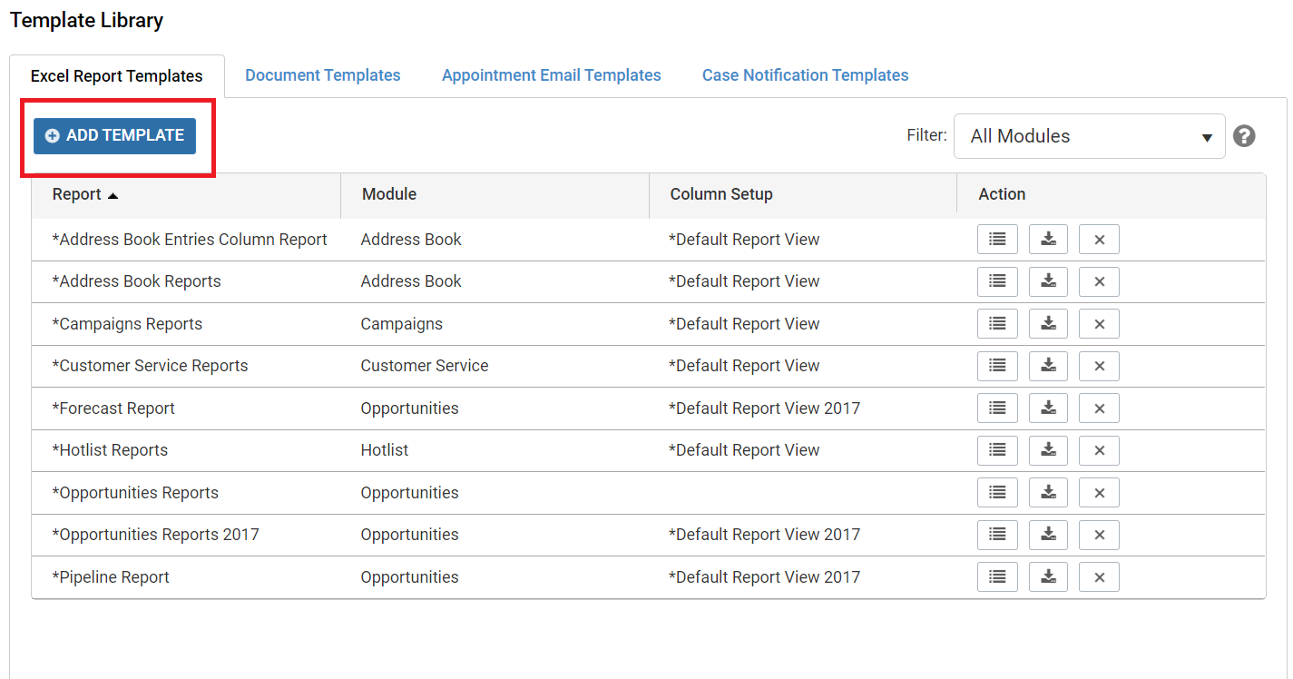
Task: Select the Excel Report Templates tab
Action: (x=116, y=76)
